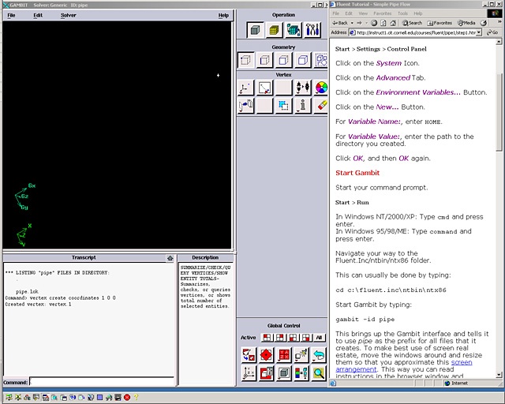Click the browser Home icon
The height and width of the screenshot is (404, 505).
pos(393,23)
